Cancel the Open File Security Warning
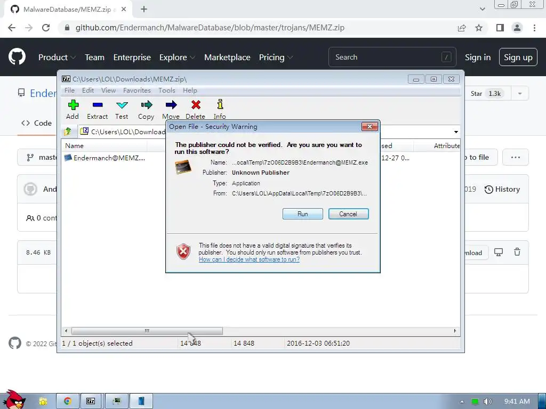The image size is (546, 409). click(x=348, y=214)
